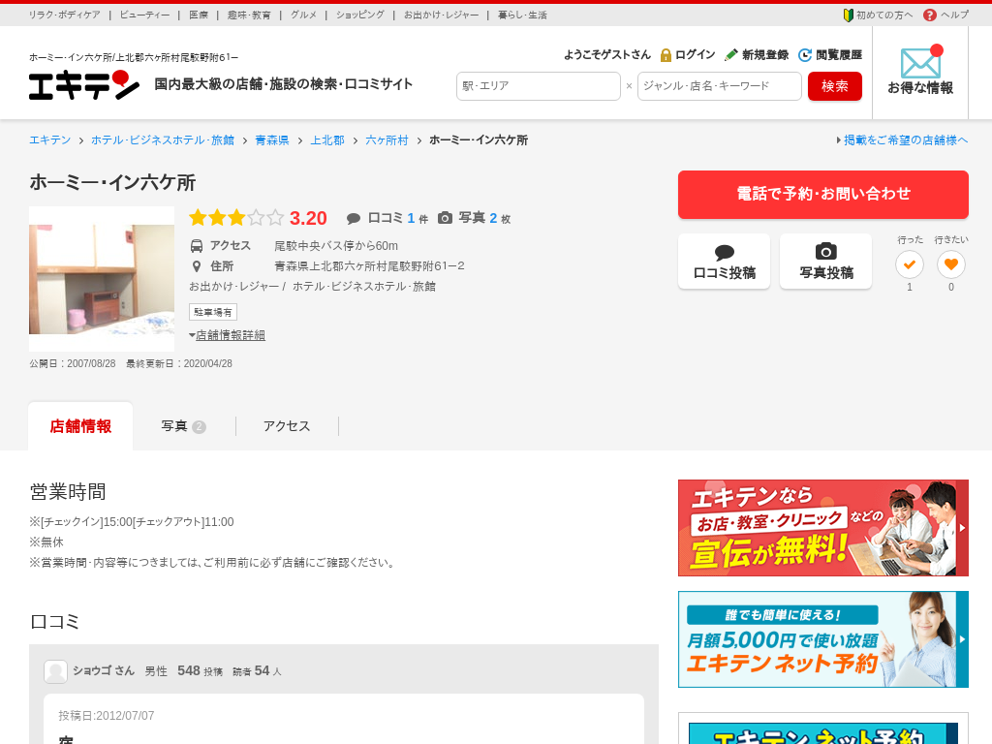Image resolution: width=992 pixels, height=744 pixels.
Task: Click the new registration pencil icon
Action: pos(731,55)
